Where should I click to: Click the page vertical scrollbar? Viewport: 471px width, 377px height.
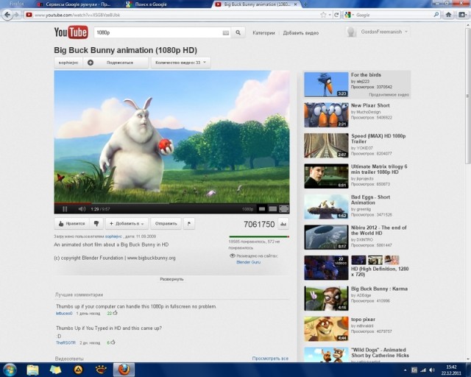pyautogui.click(x=468, y=96)
